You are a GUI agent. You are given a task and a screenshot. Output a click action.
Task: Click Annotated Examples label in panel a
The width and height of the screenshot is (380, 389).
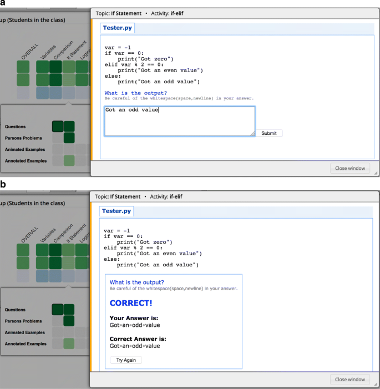26,161
